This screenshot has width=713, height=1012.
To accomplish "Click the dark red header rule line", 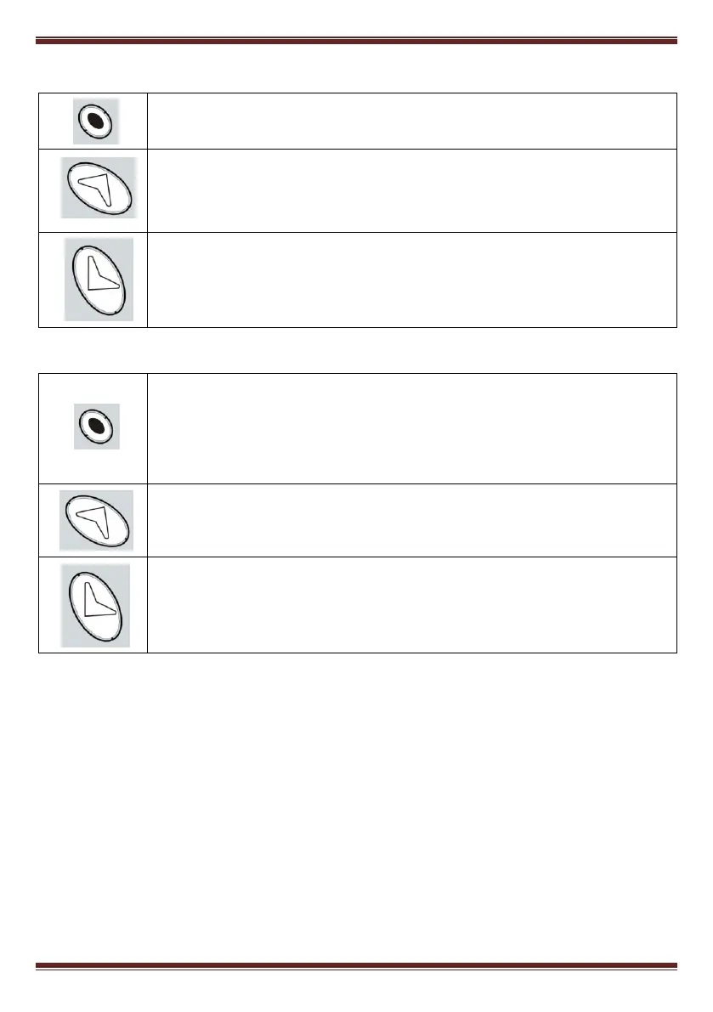I will [356, 40].
